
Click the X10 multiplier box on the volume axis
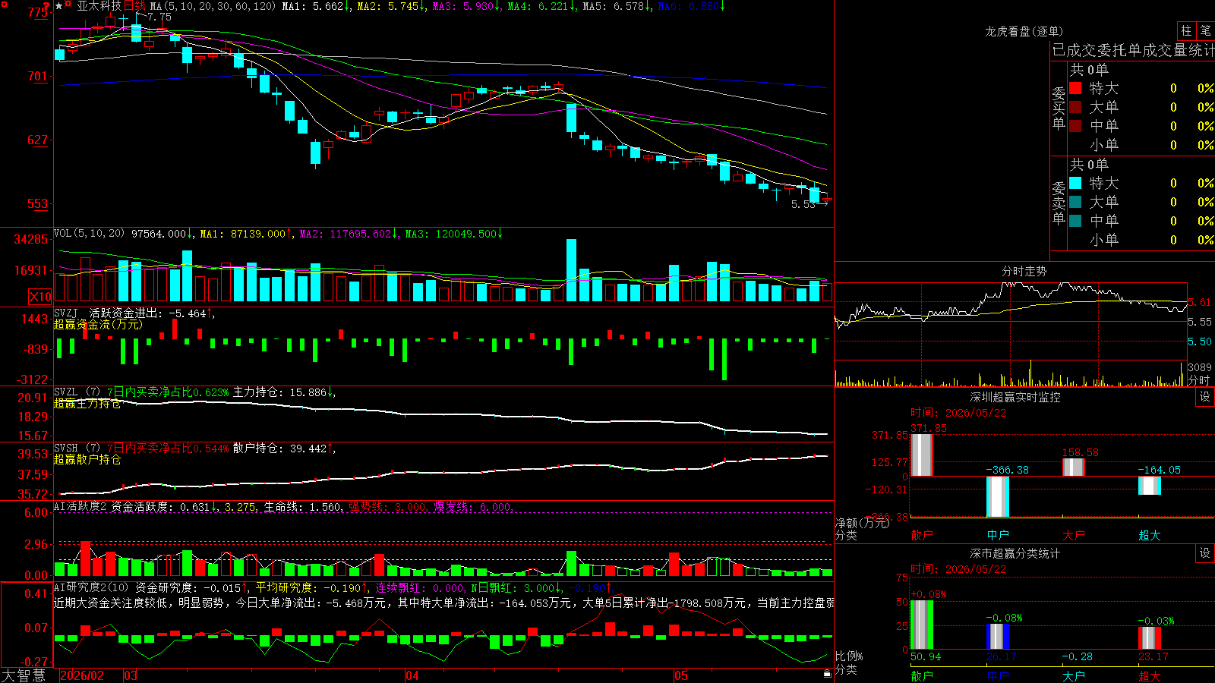(x=40, y=297)
